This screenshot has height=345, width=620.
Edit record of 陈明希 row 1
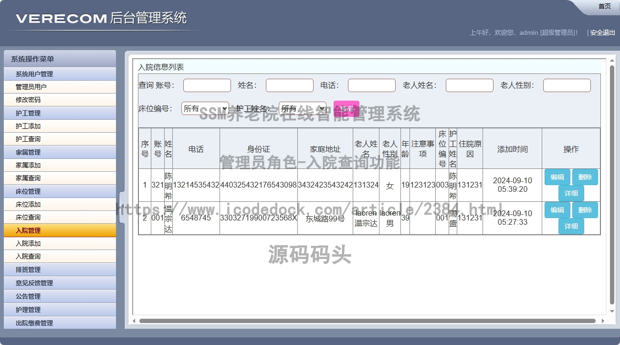pyautogui.click(x=557, y=177)
